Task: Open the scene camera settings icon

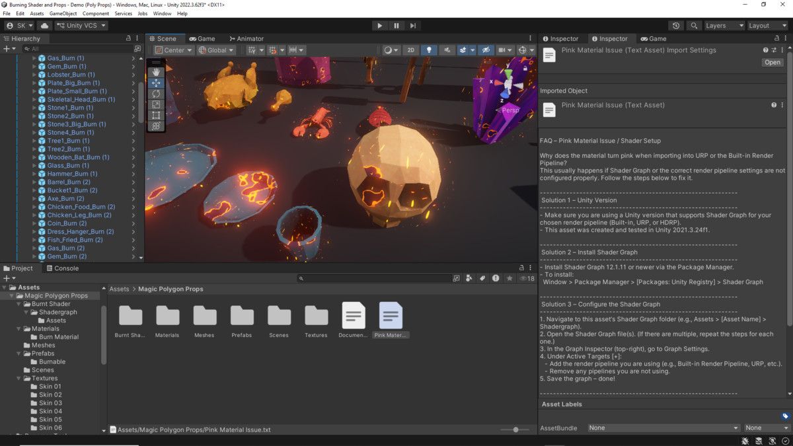Action: click(x=505, y=50)
